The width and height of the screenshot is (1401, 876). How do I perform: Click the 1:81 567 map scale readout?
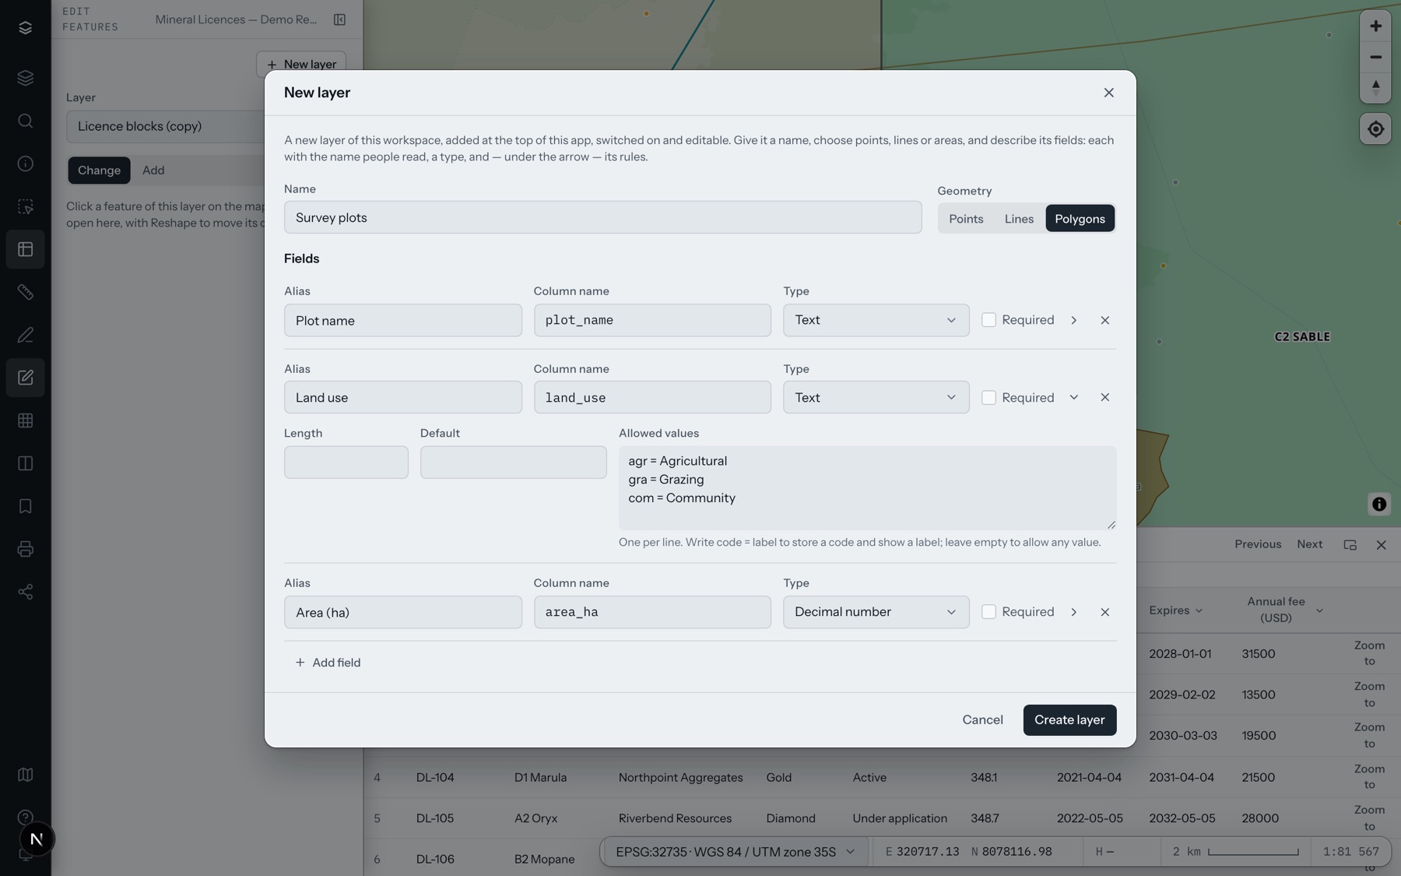pos(1350,852)
